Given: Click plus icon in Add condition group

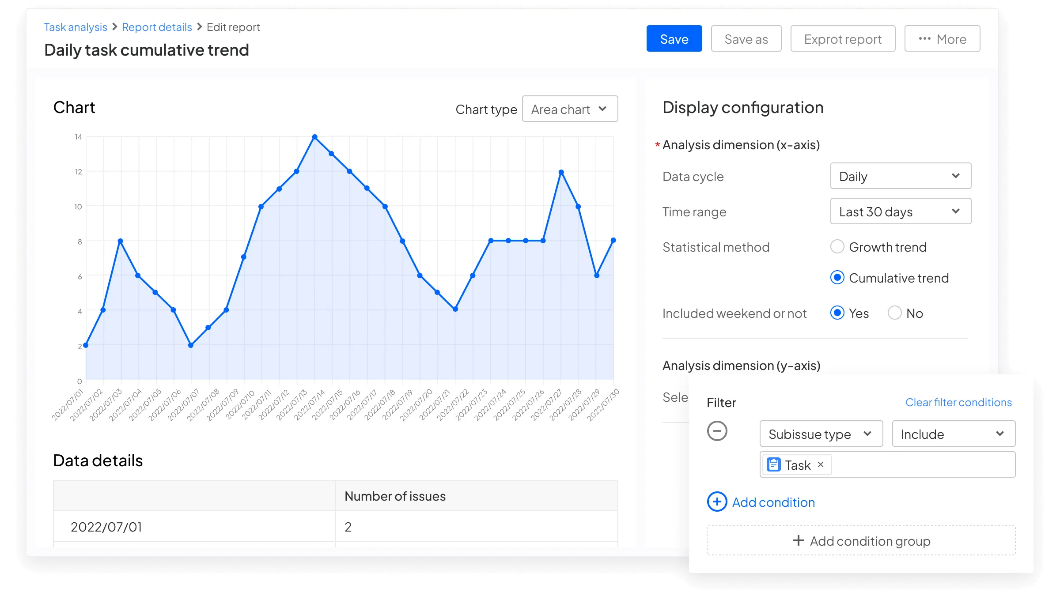Looking at the screenshot, I should point(798,540).
